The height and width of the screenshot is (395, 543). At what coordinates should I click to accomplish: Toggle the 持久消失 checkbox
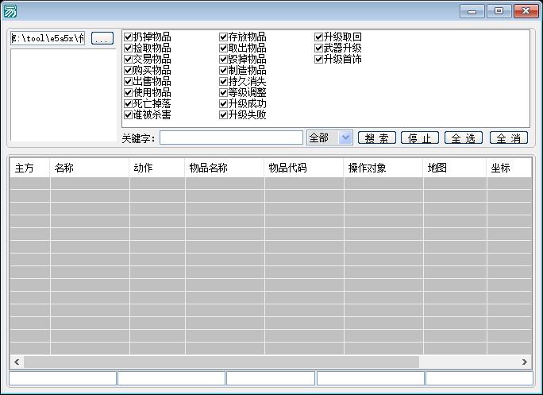tap(223, 81)
